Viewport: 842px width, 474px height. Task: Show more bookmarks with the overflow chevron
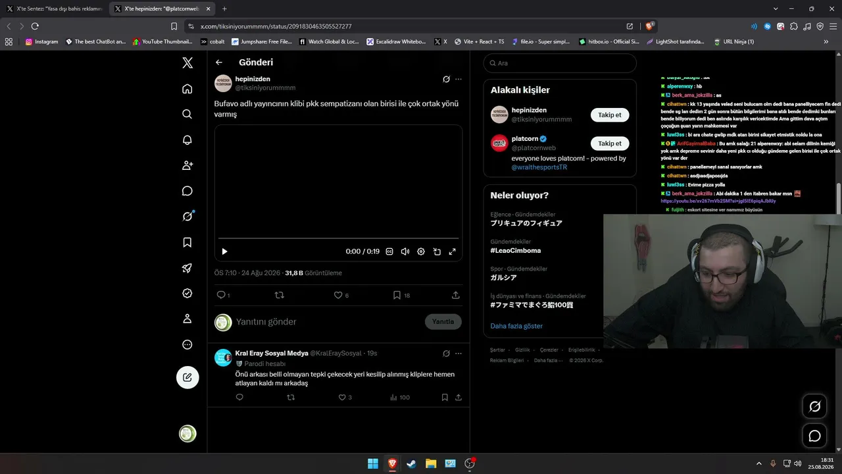(826, 41)
